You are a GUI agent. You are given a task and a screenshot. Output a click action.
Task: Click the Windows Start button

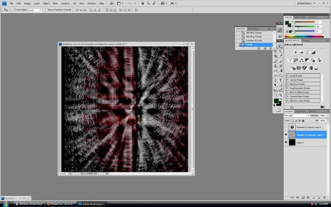point(6,204)
